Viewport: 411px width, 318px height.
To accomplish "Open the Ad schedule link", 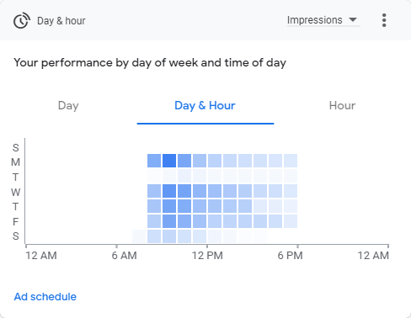I will (x=45, y=297).
